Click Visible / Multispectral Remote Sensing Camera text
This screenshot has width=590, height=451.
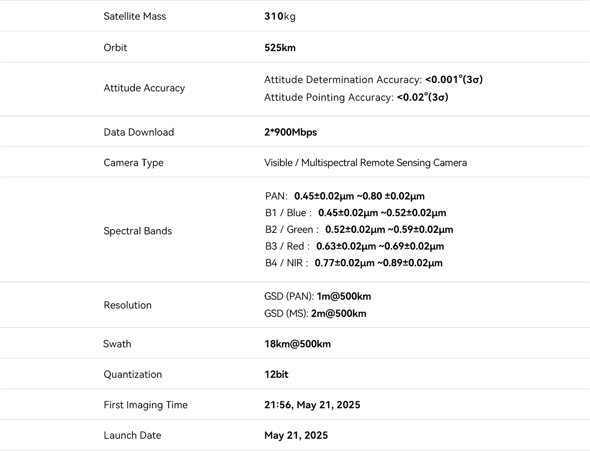point(365,163)
